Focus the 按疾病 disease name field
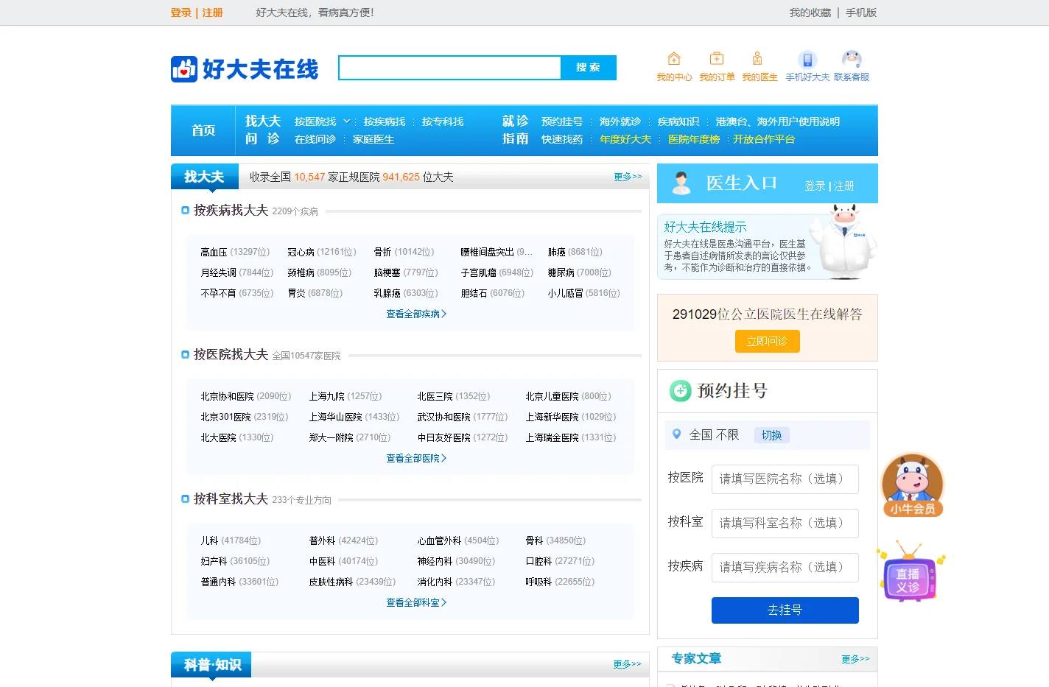Viewport: 1049px width, 687px height. 785,567
